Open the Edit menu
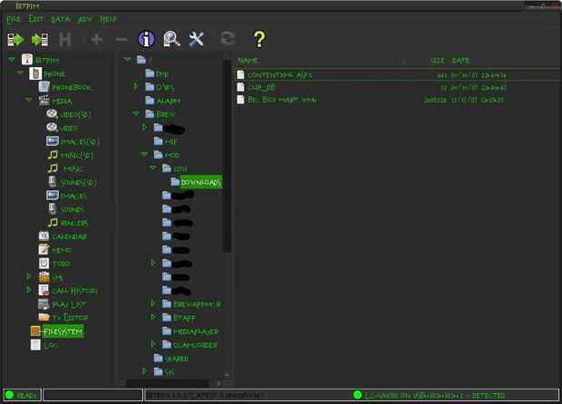 (36, 19)
